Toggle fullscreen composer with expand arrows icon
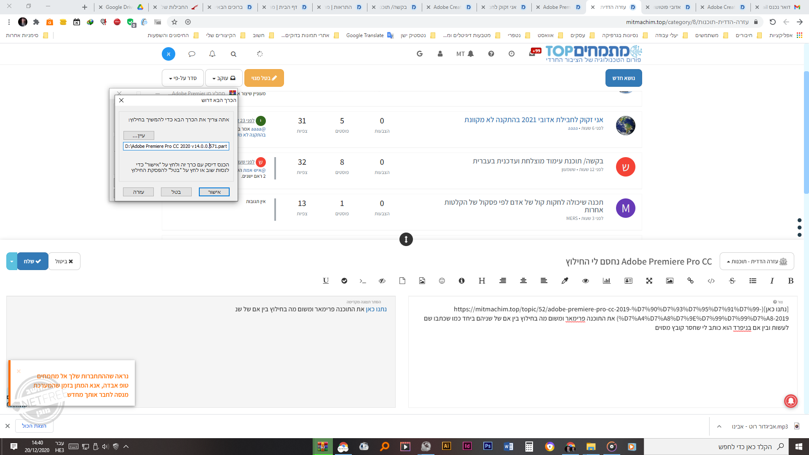This screenshot has height=455, width=809. pyautogui.click(x=649, y=281)
